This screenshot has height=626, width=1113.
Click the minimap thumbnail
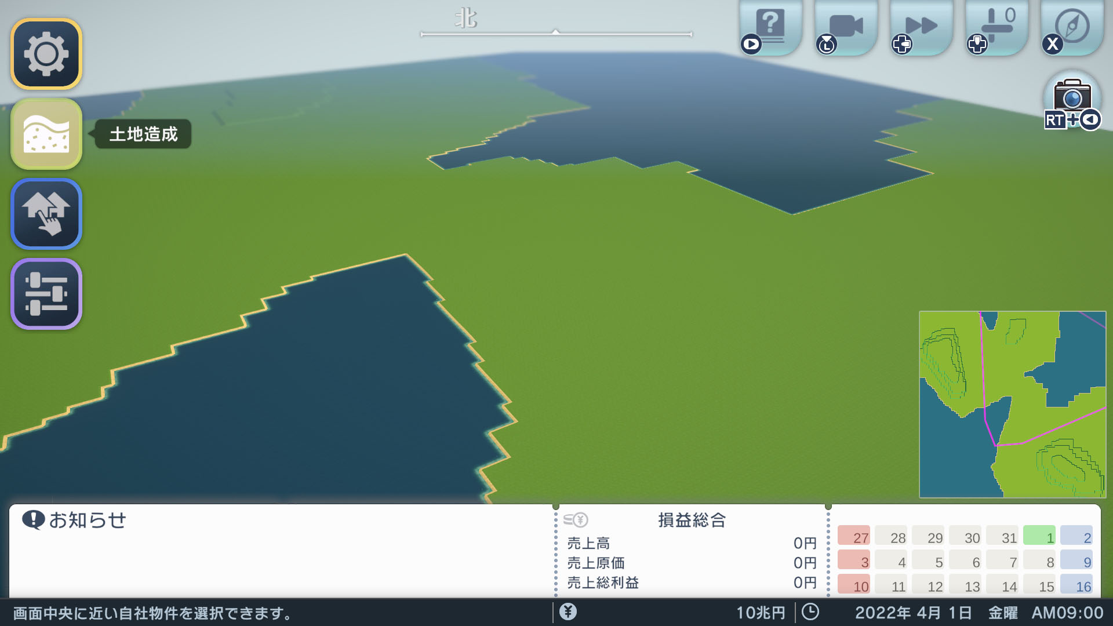(x=1012, y=404)
